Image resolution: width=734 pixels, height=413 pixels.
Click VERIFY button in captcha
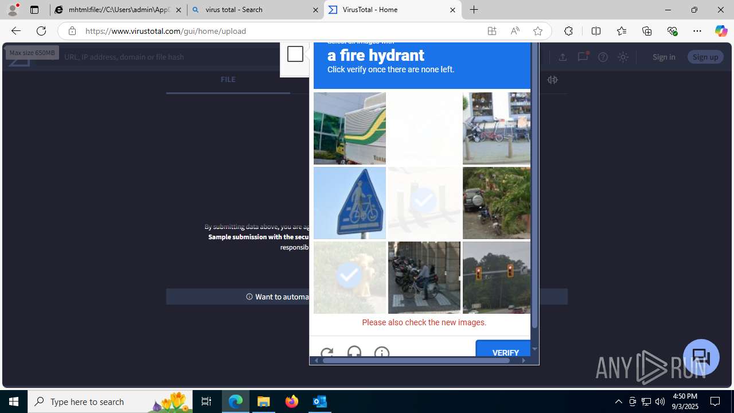[x=503, y=348]
